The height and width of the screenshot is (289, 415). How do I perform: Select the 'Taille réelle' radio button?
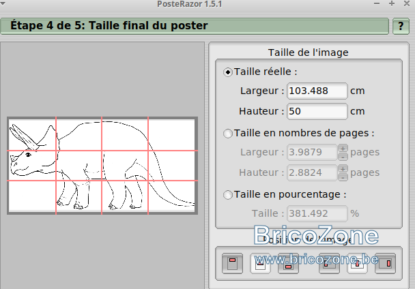coord(227,72)
